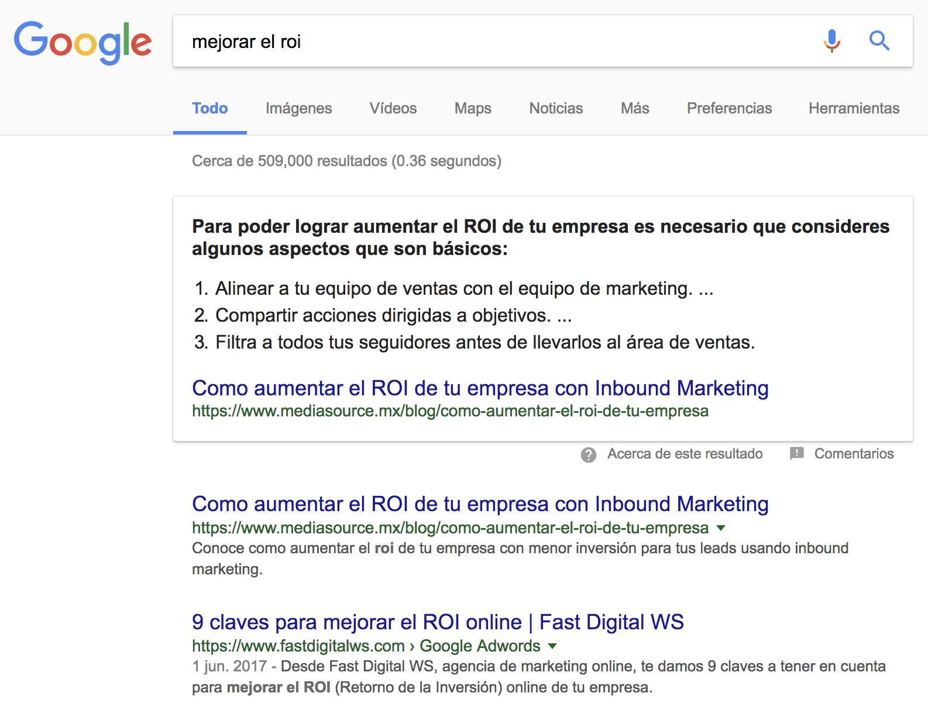The height and width of the screenshot is (717, 928).
Task: Switch to the Imágenes tab
Action: click(298, 108)
